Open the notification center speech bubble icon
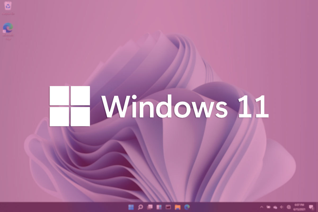The height and width of the screenshot is (212, 318). [x=311, y=207]
